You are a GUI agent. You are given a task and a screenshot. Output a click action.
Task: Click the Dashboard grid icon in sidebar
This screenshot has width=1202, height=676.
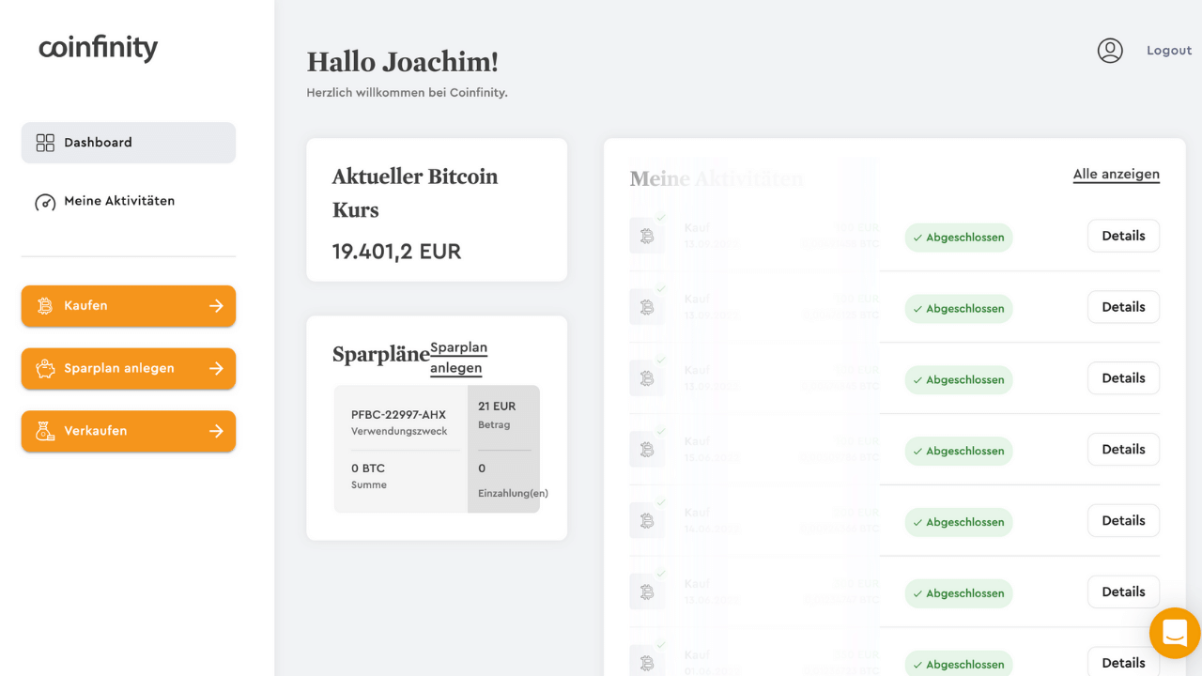point(45,143)
